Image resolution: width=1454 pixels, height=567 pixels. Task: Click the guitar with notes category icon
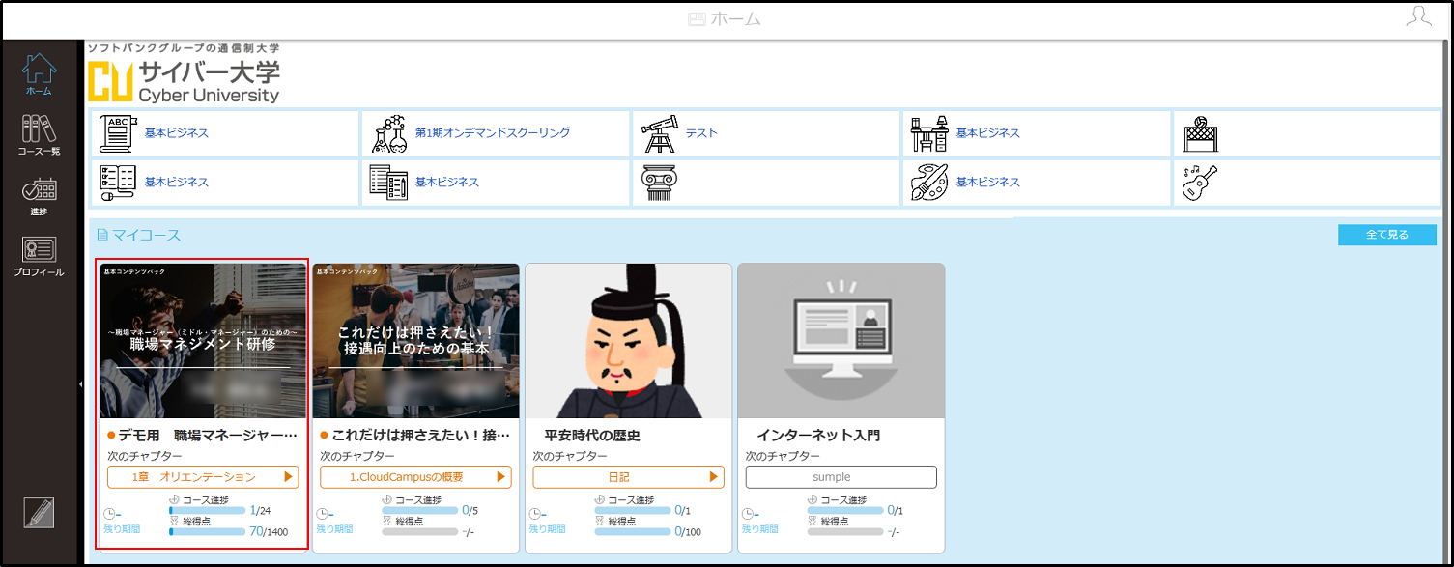[1199, 183]
